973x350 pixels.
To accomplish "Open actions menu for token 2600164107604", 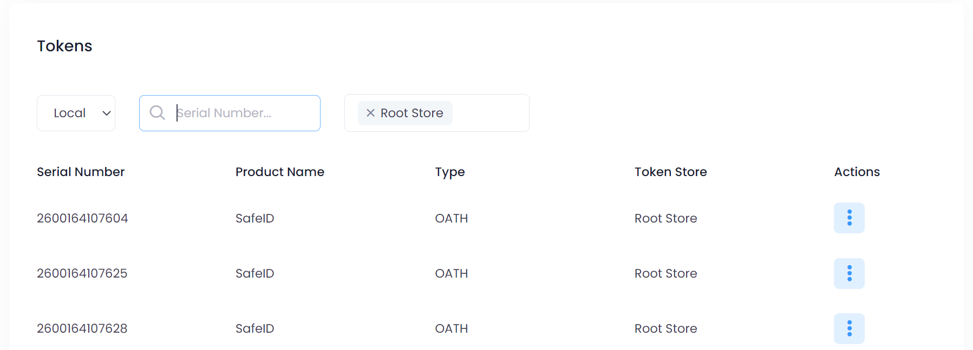I will pyautogui.click(x=848, y=218).
